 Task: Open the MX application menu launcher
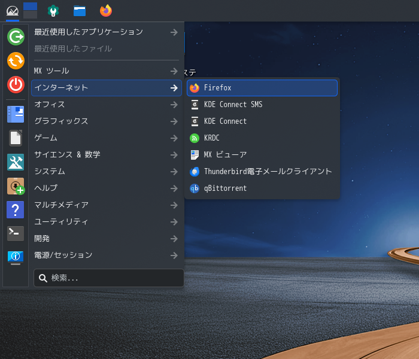coord(13,11)
